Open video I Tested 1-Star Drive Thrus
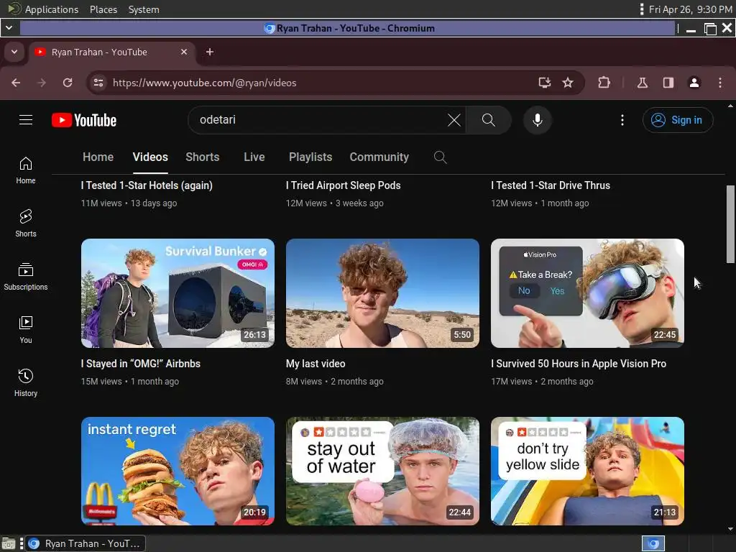736x552 pixels. tap(551, 185)
